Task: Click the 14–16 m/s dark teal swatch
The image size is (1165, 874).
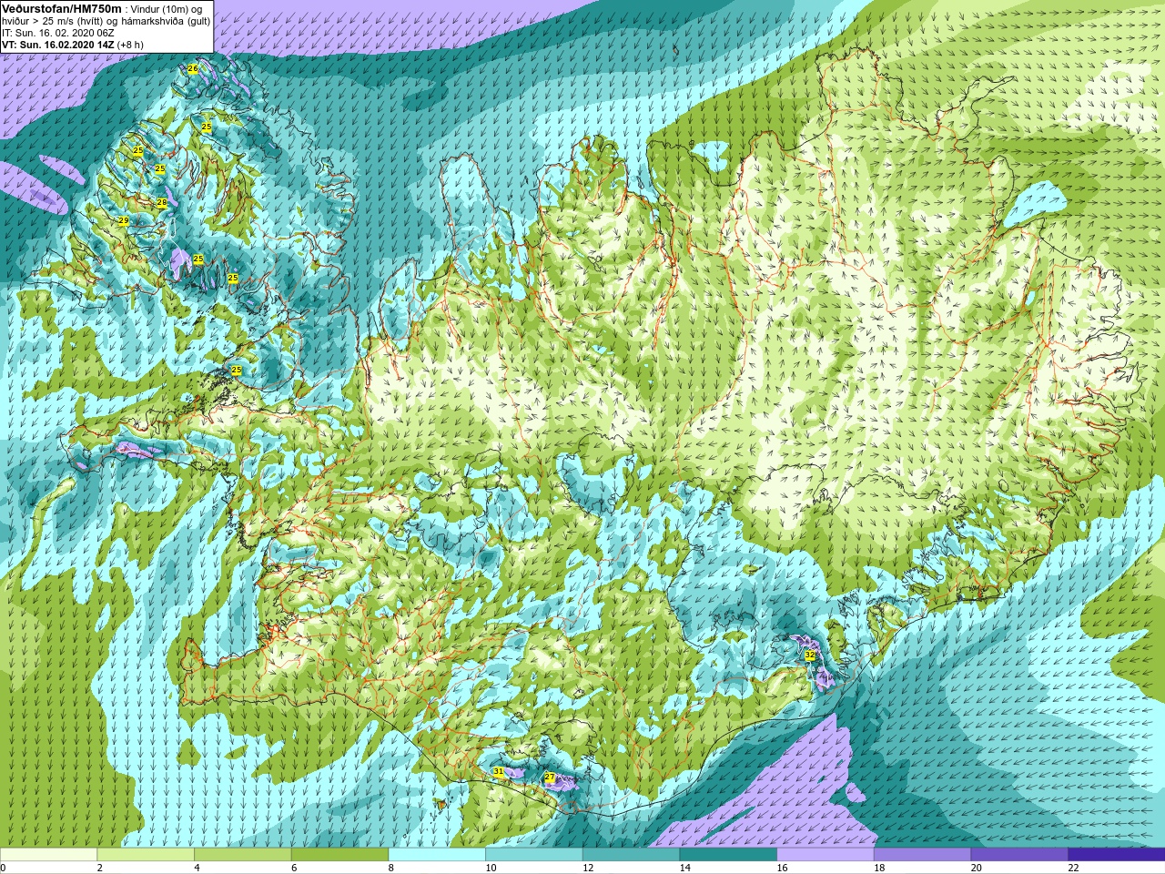Action: 728,855
